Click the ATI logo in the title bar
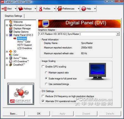This screenshot has width=124, height=119. click(x=2, y=2)
